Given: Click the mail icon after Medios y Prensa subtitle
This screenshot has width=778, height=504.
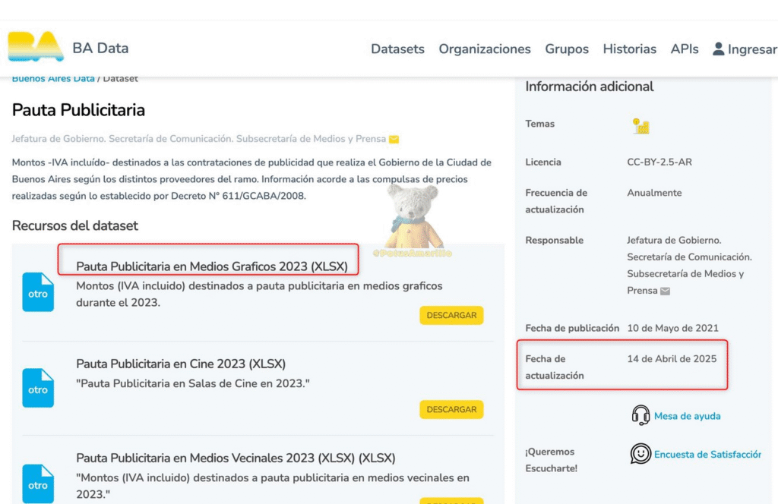Looking at the screenshot, I should pyautogui.click(x=394, y=139).
